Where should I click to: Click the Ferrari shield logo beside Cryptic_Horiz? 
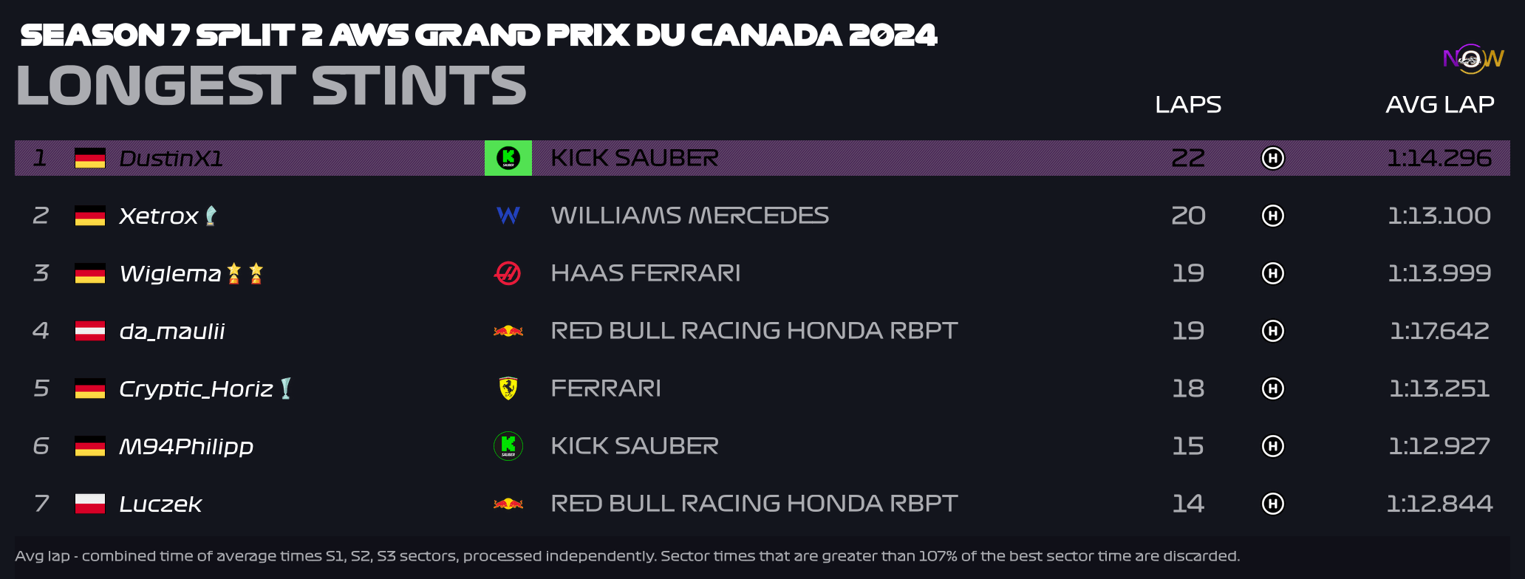click(x=508, y=388)
